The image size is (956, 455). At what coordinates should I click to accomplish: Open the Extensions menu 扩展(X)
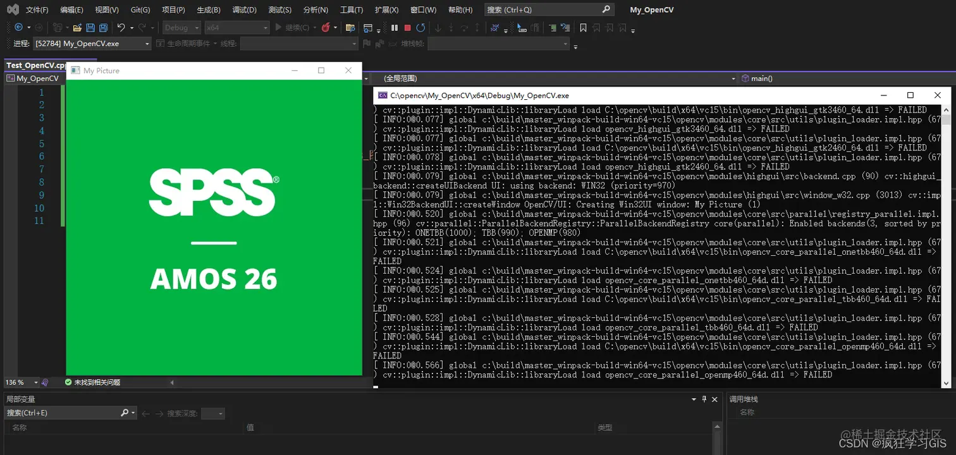click(387, 9)
